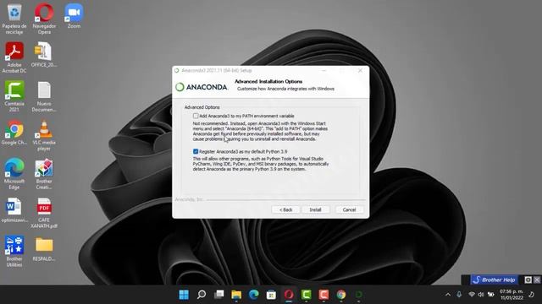
Task: Click the Brother Help settings icon
Action: (528, 280)
